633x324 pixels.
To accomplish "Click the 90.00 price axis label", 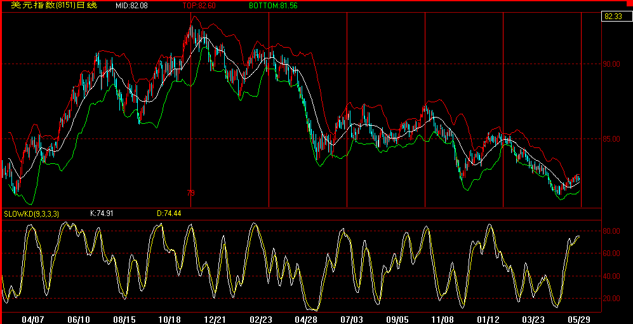I will [x=613, y=64].
